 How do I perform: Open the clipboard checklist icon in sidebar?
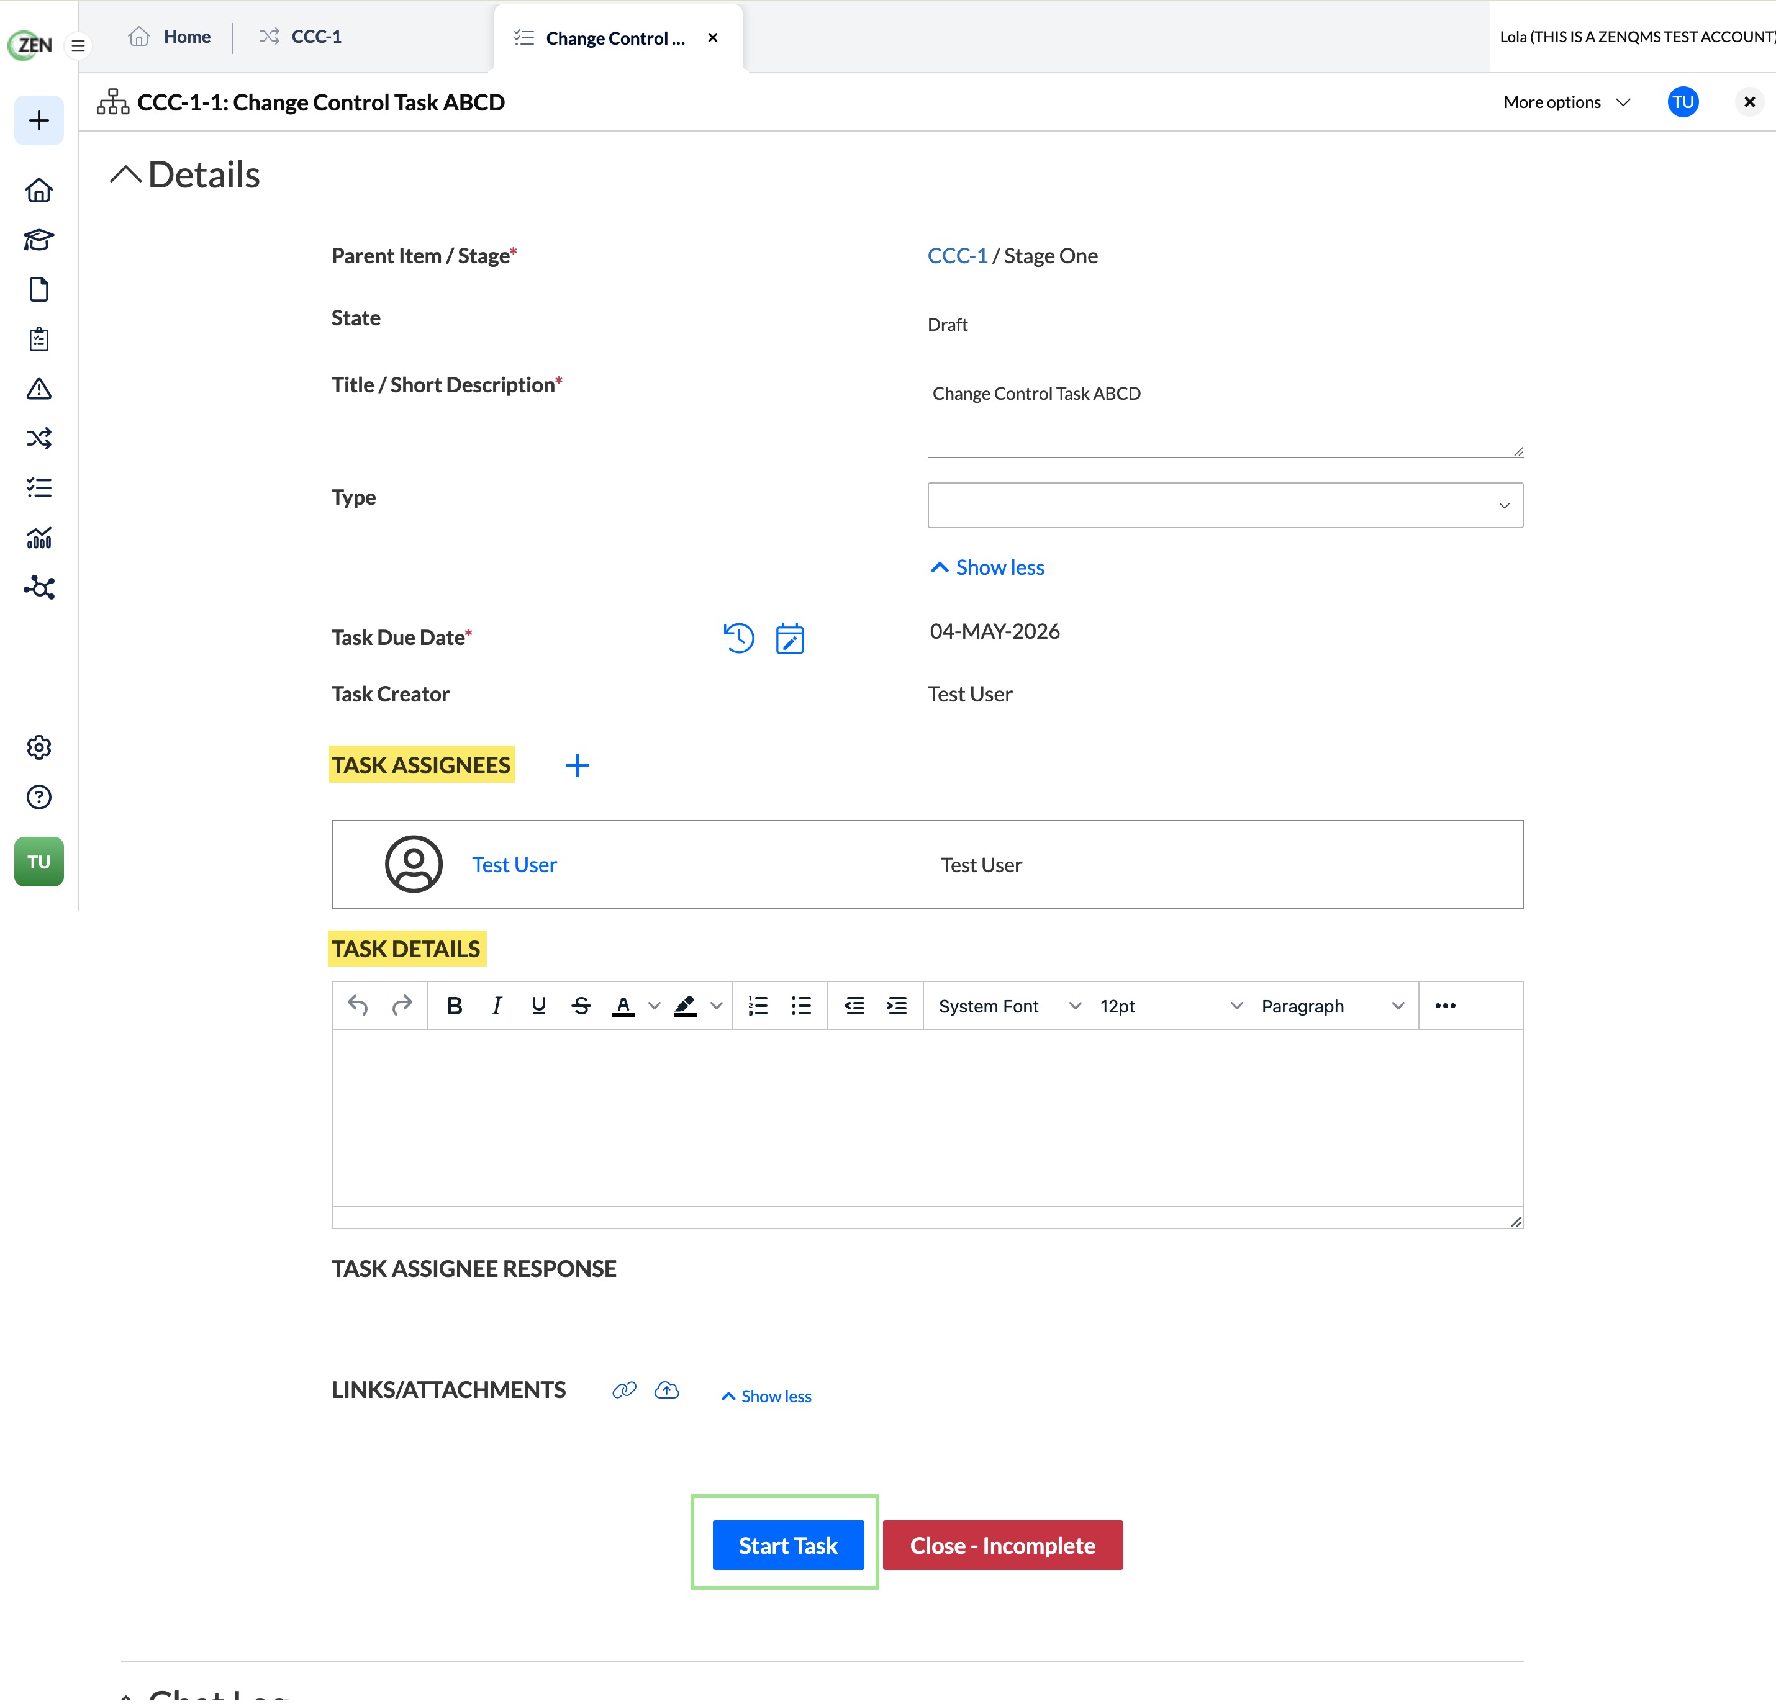pos(39,339)
